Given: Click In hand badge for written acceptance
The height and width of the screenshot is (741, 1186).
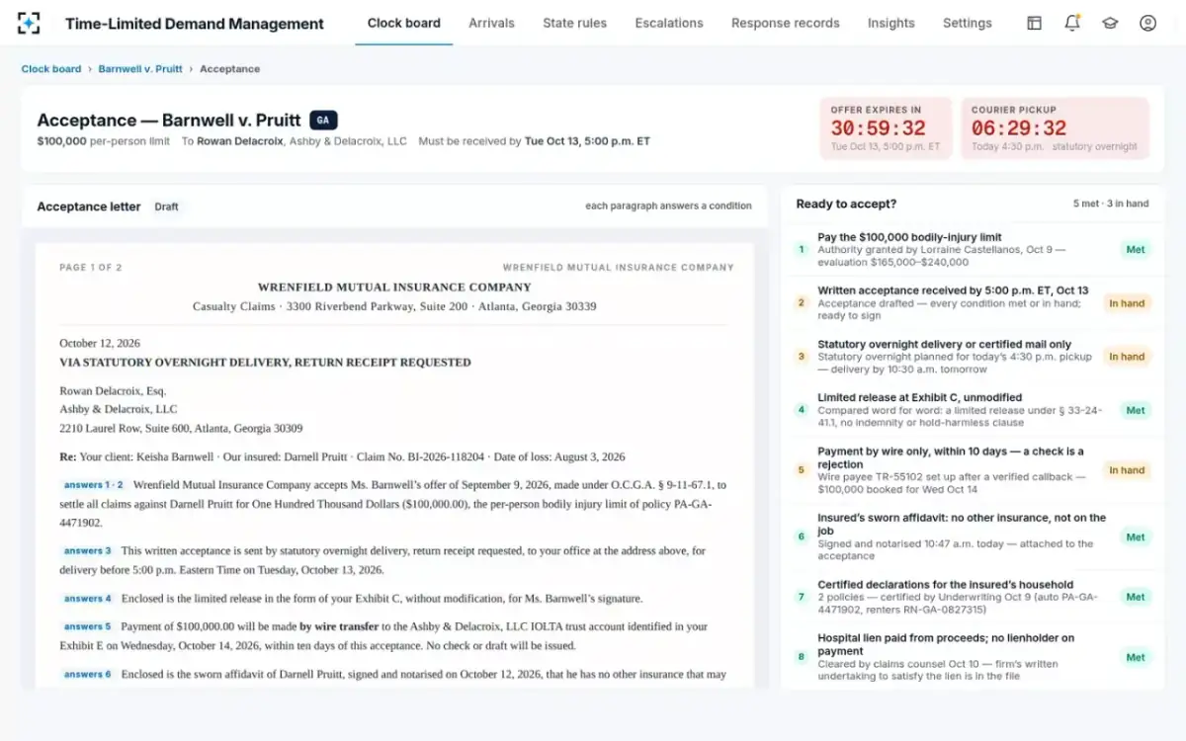Looking at the screenshot, I should tap(1127, 303).
